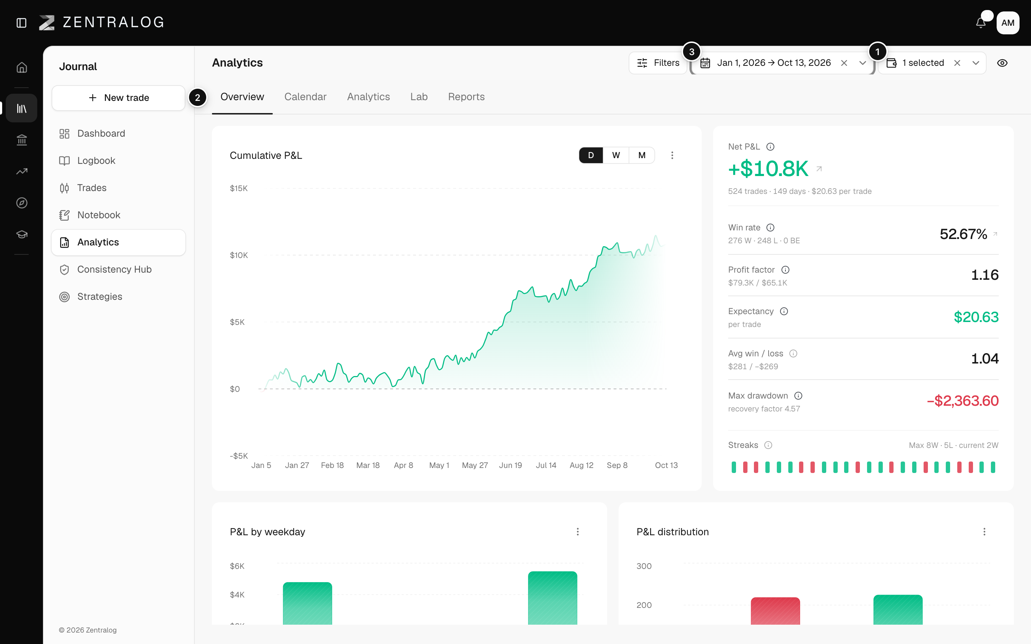Image resolution: width=1031 pixels, height=644 pixels.
Task: Show the Net P&L info icon
Action: [x=770, y=147]
